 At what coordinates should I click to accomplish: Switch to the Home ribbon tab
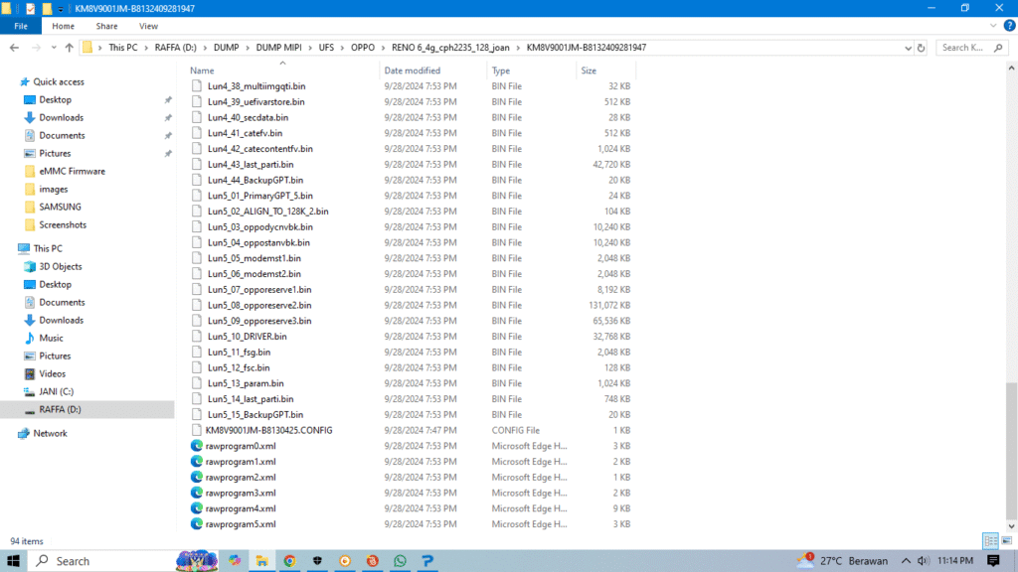point(63,26)
